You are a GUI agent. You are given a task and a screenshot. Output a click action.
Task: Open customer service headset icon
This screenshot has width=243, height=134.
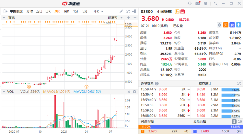190,4
